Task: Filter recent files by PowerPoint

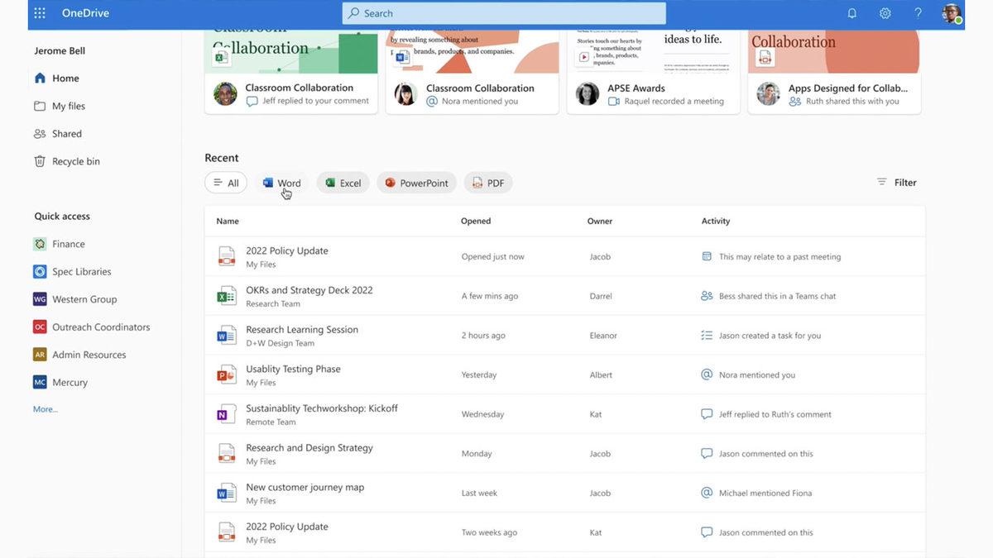Action: [x=416, y=182]
